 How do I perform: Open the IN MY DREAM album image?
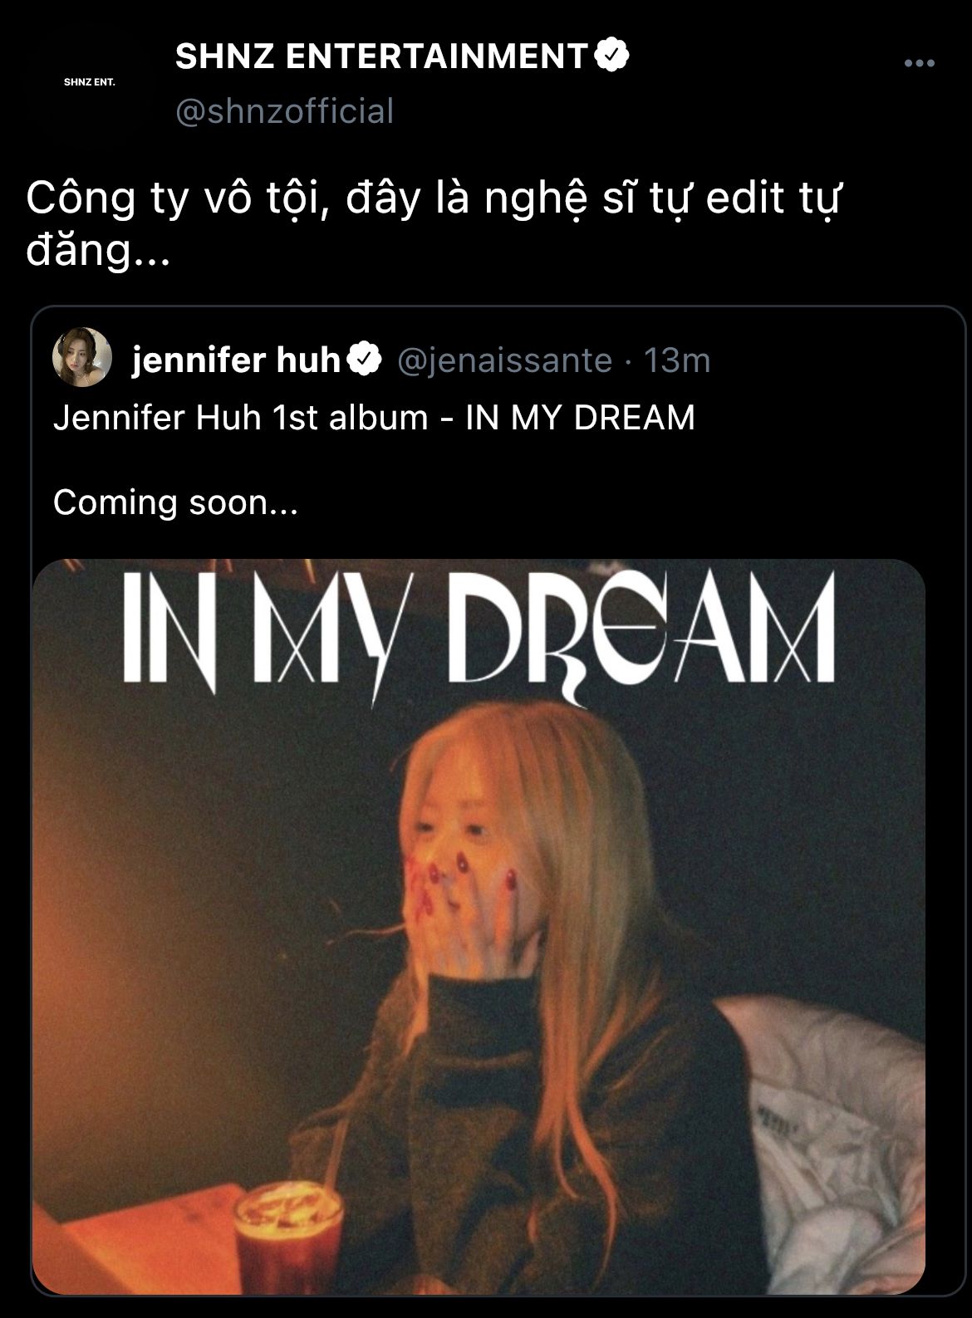pyautogui.click(x=479, y=926)
